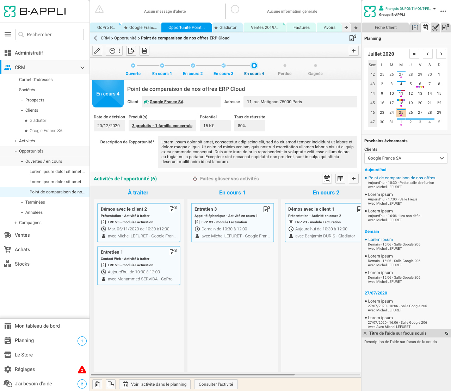Select the En cours 2 stage step
The image size is (451, 391).
click(193, 69)
